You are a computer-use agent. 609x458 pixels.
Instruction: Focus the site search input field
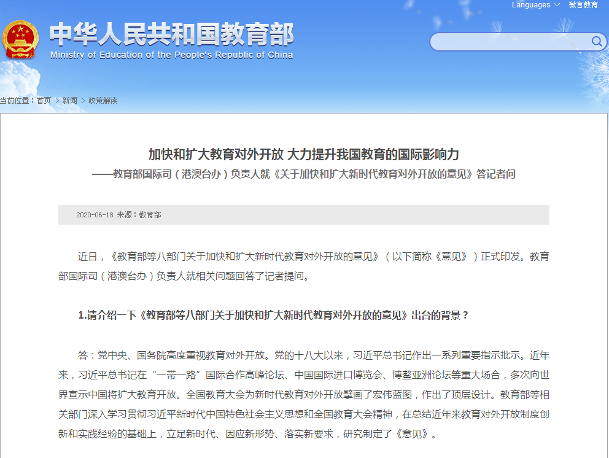click(x=510, y=42)
